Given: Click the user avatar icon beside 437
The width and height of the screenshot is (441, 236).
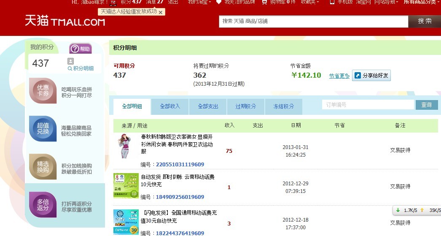Looking at the screenshot, I should pyautogui.click(x=70, y=61).
